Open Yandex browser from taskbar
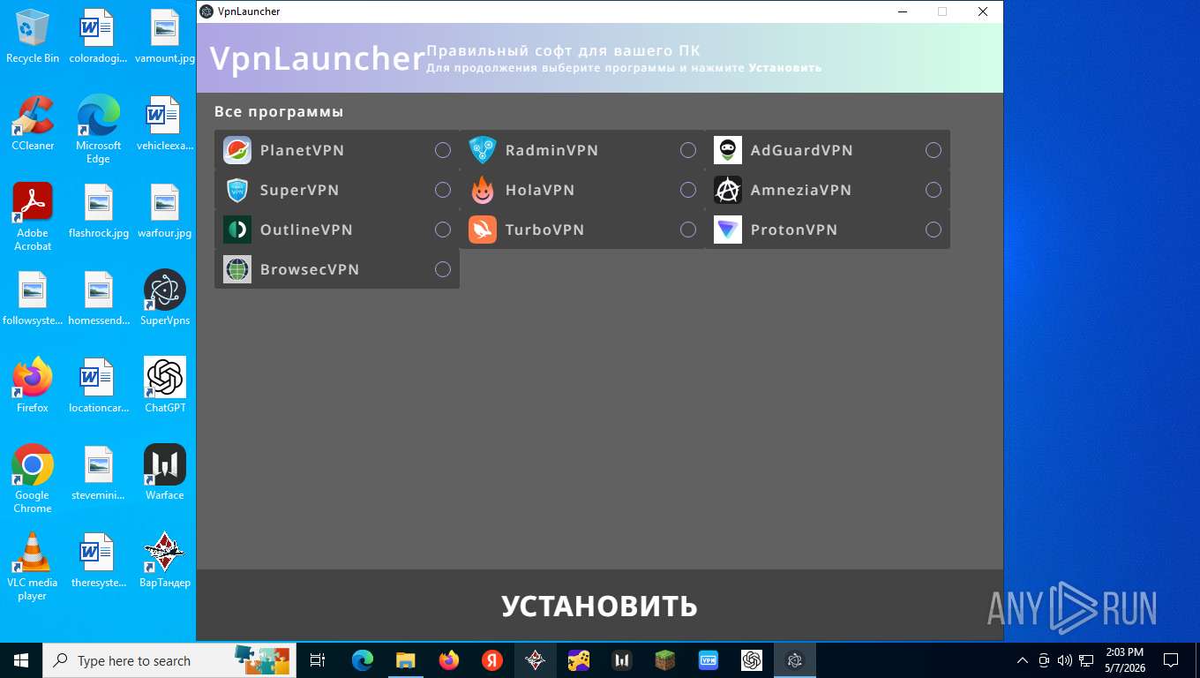Image resolution: width=1200 pixels, height=678 pixels. [491, 660]
